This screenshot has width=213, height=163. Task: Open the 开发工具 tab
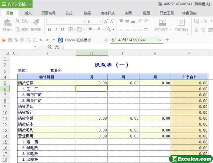click(167, 13)
